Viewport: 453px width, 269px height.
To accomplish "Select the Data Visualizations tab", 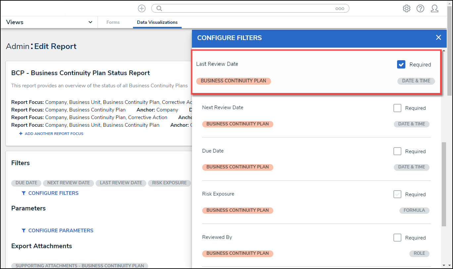I will pyautogui.click(x=157, y=22).
